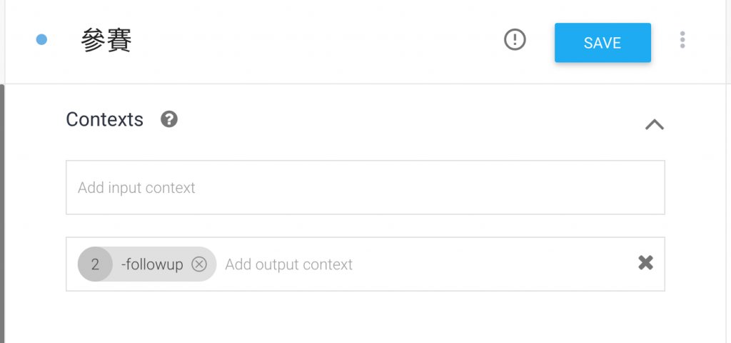
Task: Click the Contexts help question mark icon
Action: coord(169,119)
